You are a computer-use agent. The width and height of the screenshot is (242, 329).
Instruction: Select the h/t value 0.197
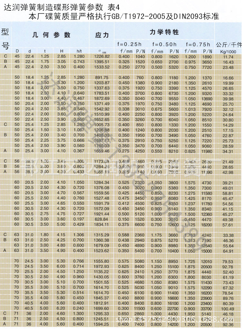click(79, 219)
